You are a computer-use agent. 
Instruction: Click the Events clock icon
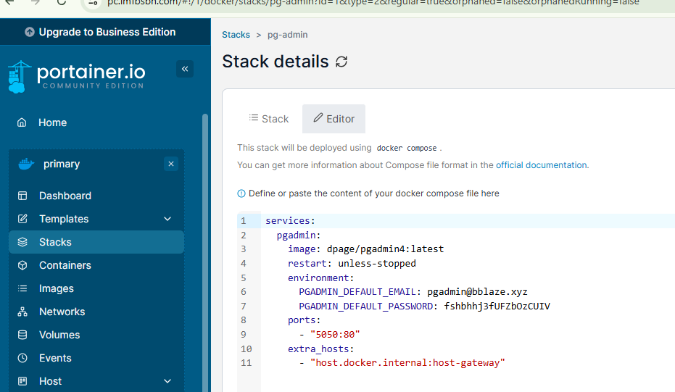[22, 358]
